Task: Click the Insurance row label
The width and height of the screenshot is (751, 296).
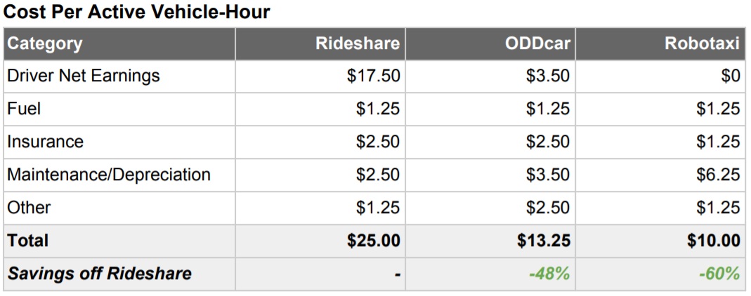Action: pyautogui.click(x=45, y=142)
